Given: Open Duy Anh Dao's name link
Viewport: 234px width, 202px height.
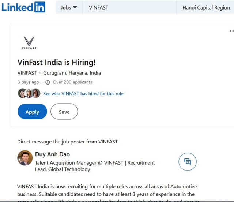Looking at the screenshot, I should click(53, 154).
